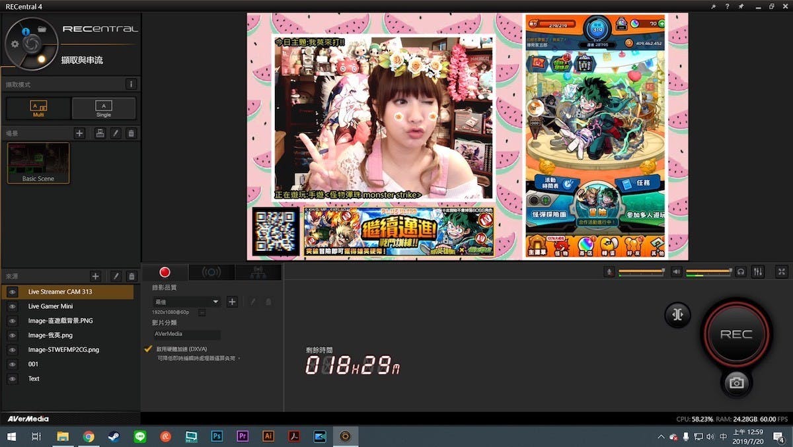This screenshot has height=447, width=793.
Task: Click the mobile game overlay in the preview
Action: click(x=595, y=136)
